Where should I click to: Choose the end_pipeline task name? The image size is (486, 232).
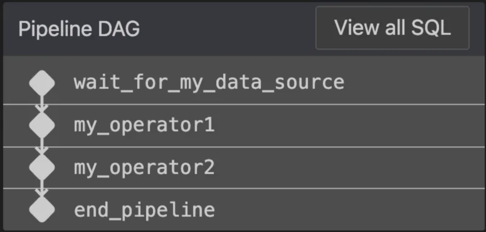(144, 210)
